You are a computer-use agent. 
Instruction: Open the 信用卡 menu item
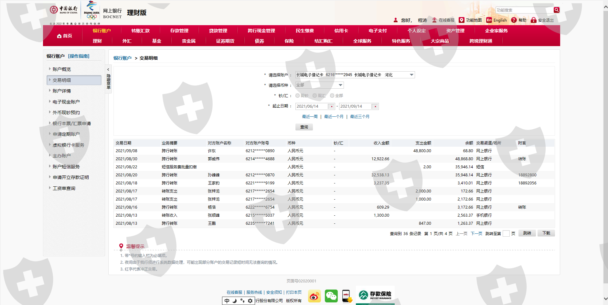pos(341,31)
